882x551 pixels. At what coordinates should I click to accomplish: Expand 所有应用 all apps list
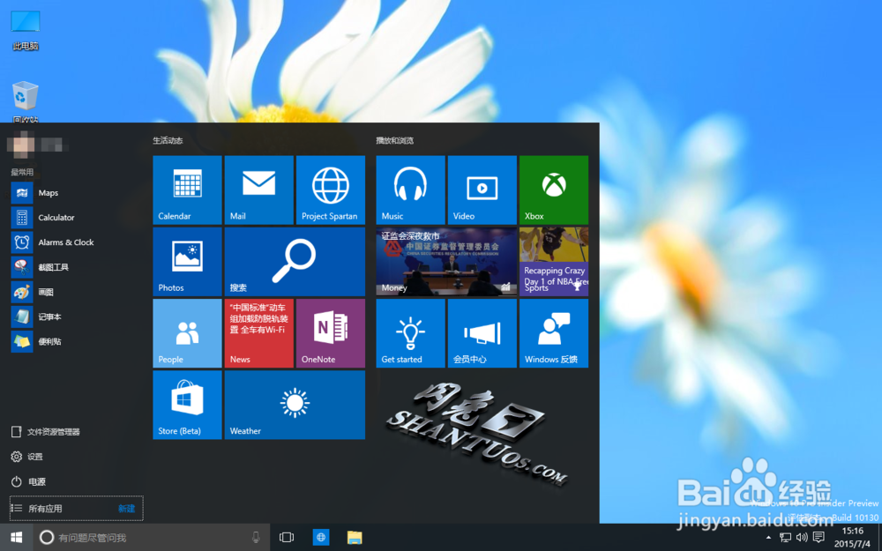(77, 509)
